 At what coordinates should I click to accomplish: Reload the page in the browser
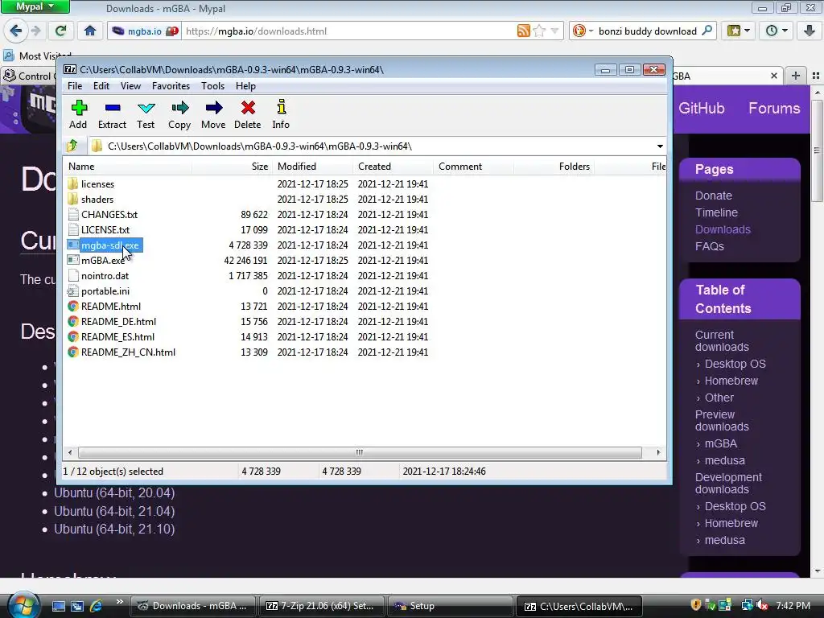click(61, 31)
